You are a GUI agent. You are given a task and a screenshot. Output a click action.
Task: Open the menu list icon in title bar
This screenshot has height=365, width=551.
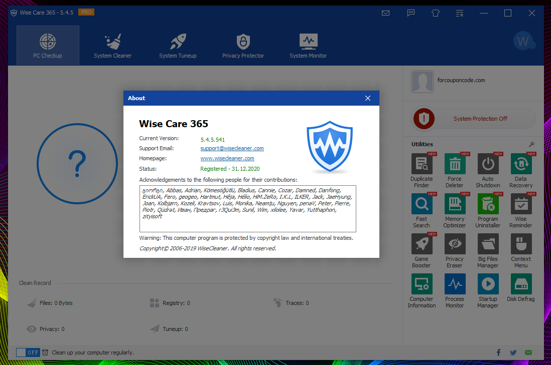click(x=460, y=14)
